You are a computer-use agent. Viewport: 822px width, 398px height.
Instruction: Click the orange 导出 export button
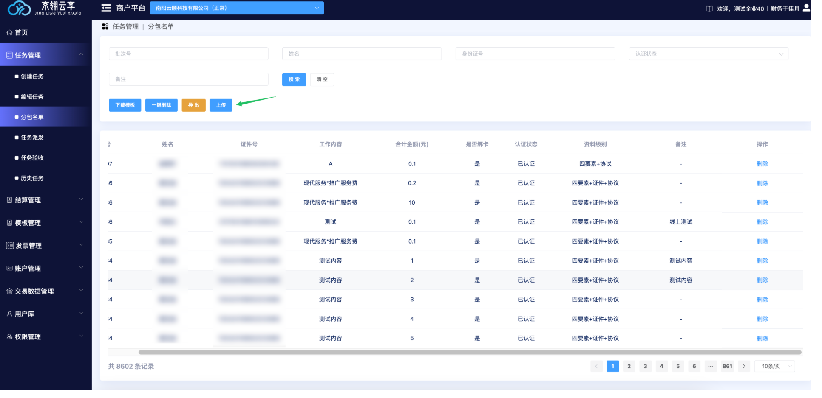(193, 105)
